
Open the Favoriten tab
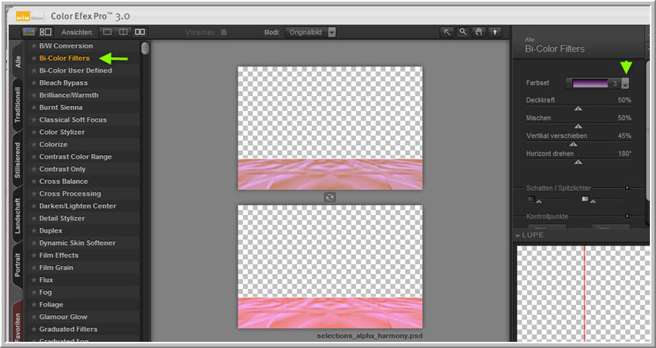[x=18, y=322]
